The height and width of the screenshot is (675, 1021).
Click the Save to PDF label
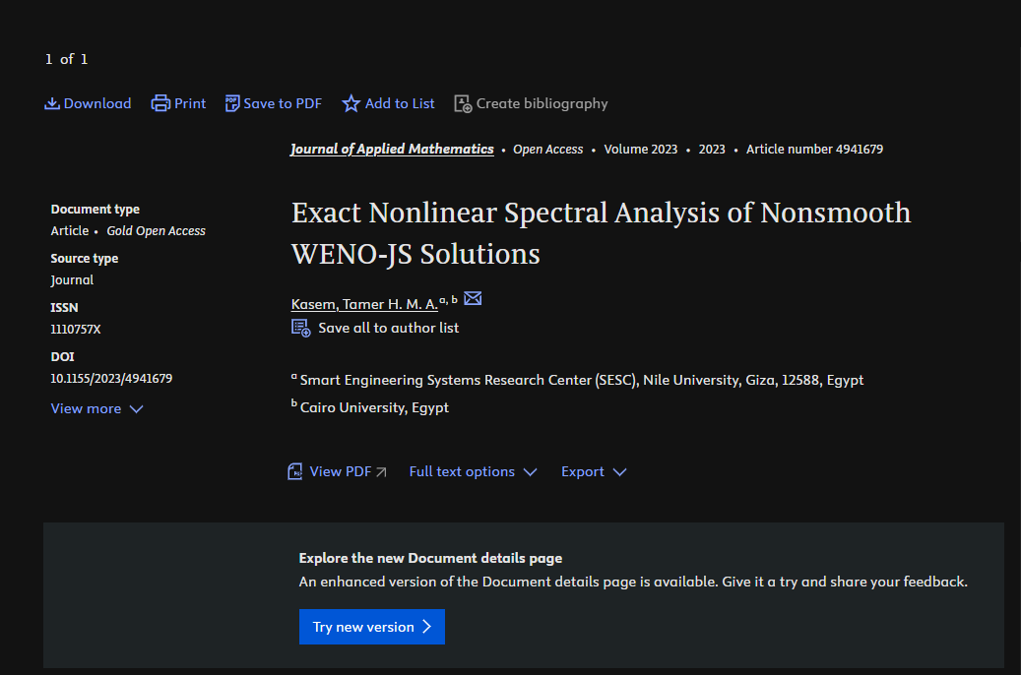pos(283,103)
